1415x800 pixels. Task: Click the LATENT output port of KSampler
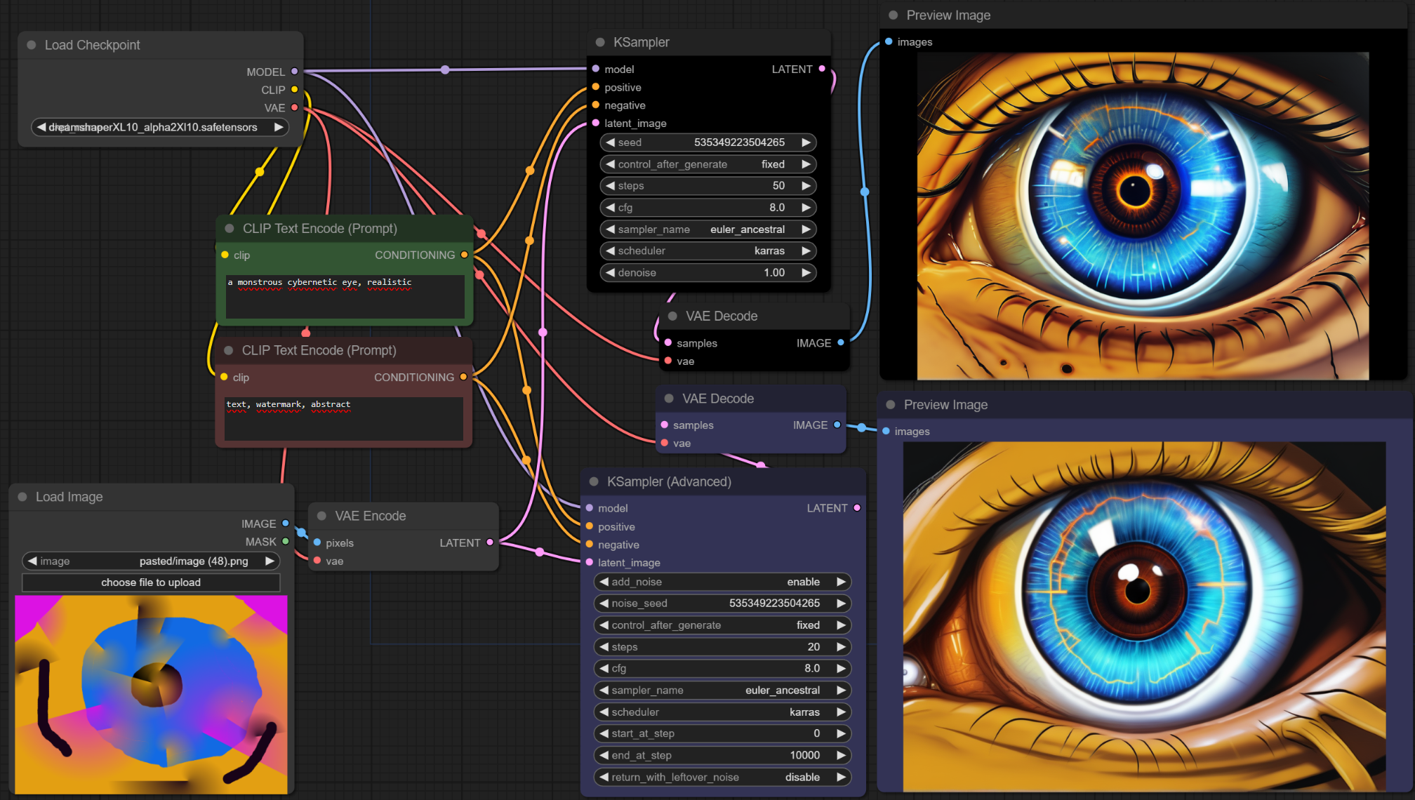point(822,69)
